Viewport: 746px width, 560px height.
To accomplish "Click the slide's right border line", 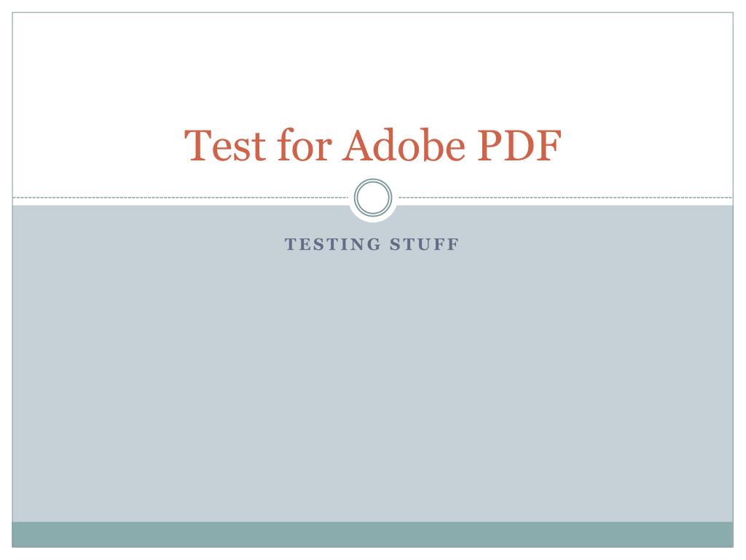I will coord(733,280).
